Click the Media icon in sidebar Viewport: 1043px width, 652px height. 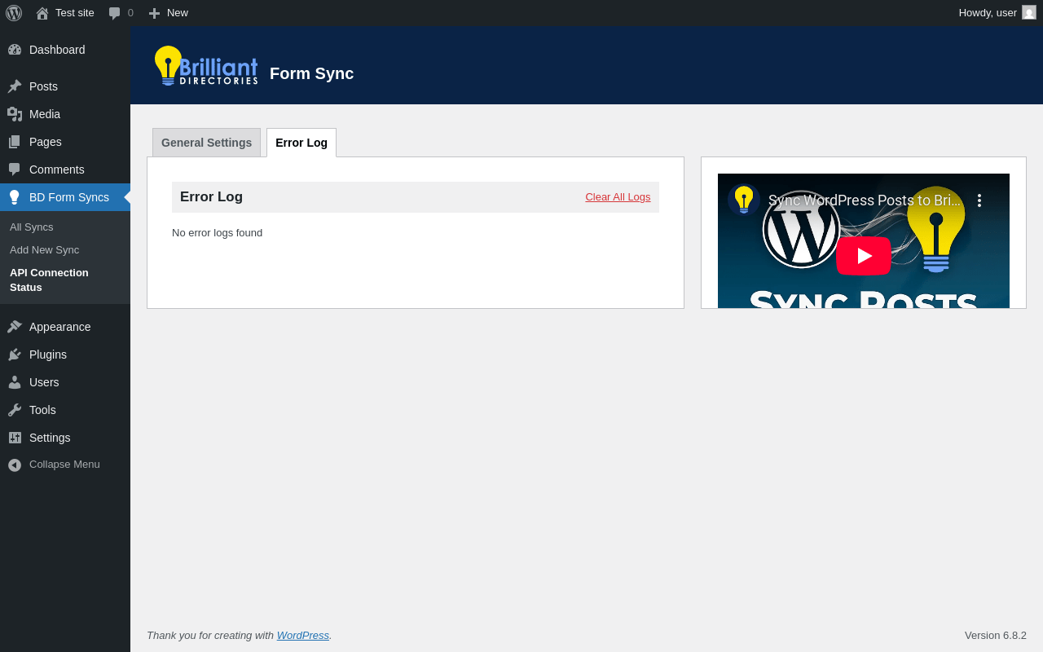pos(15,114)
